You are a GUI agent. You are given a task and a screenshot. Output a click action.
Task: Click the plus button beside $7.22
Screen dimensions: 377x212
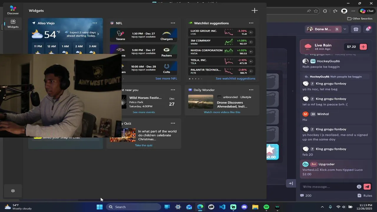(x=363, y=47)
